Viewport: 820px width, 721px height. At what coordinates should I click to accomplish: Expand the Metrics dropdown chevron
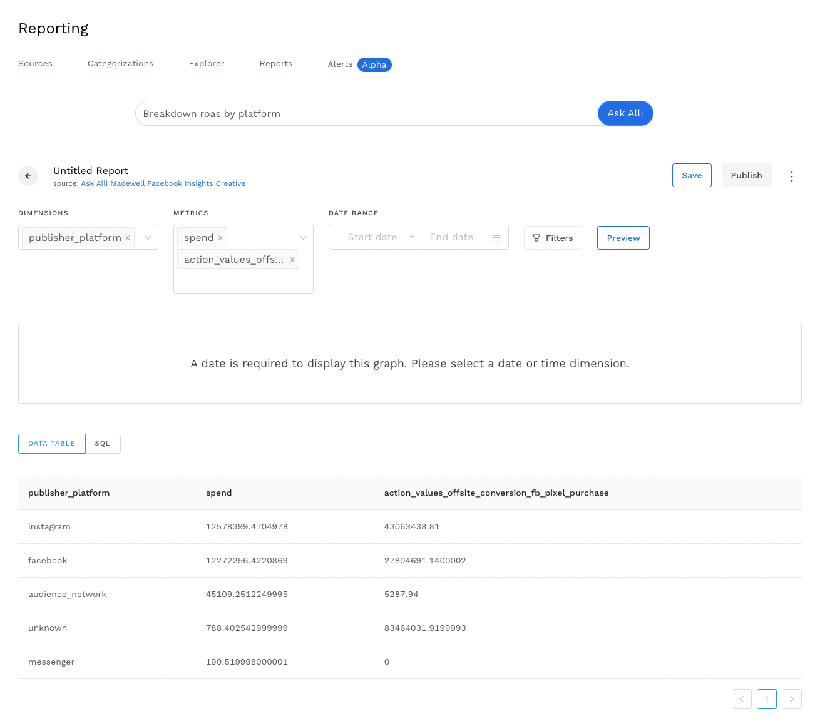(303, 238)
